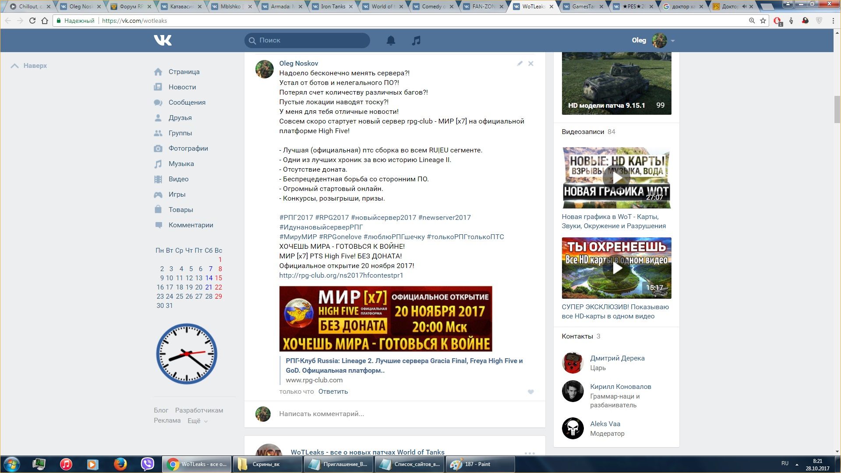This screenshot has height=473, width=841.
Task: Play the Новая графика WoT video
Action: click(616, 178)
